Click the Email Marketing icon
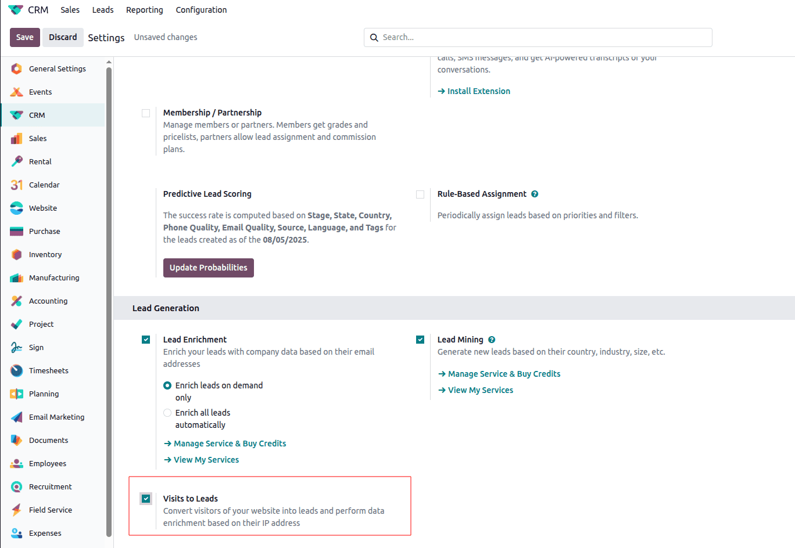Image resolution: width=795 pixels, height=548 pixels. pyautogui.click(x=17, y=417)
